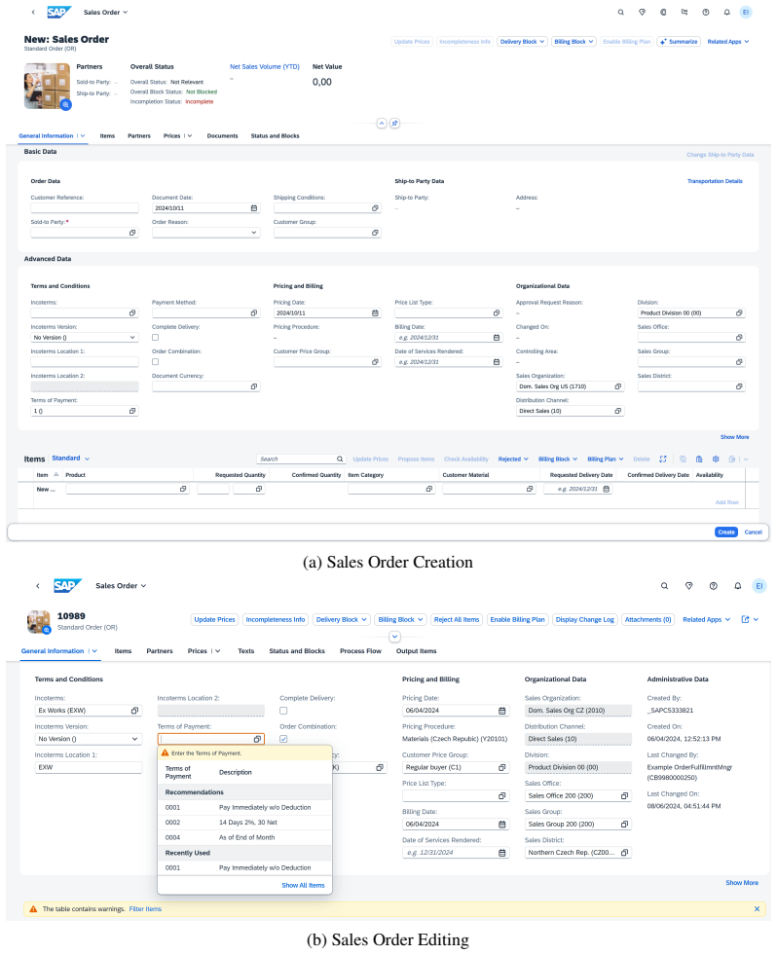Screen dimensions: 777x955
Task: Open the Sales Order title dropdown in Creation screen
Action: (x=105, y=13)
